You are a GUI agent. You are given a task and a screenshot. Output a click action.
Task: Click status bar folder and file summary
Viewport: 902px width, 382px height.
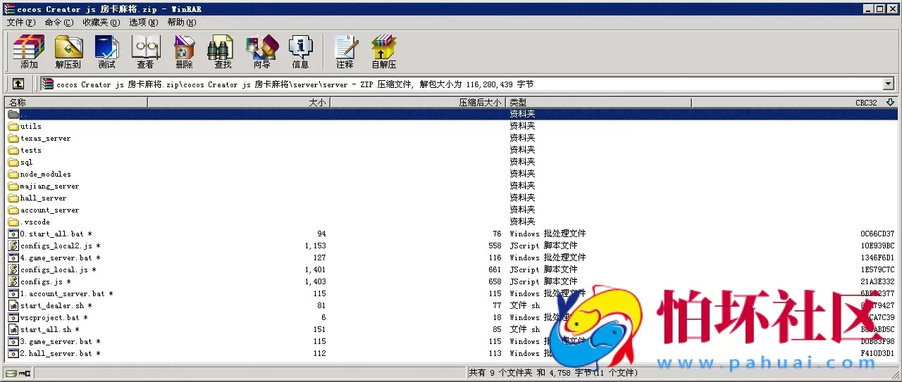point(553,373)
